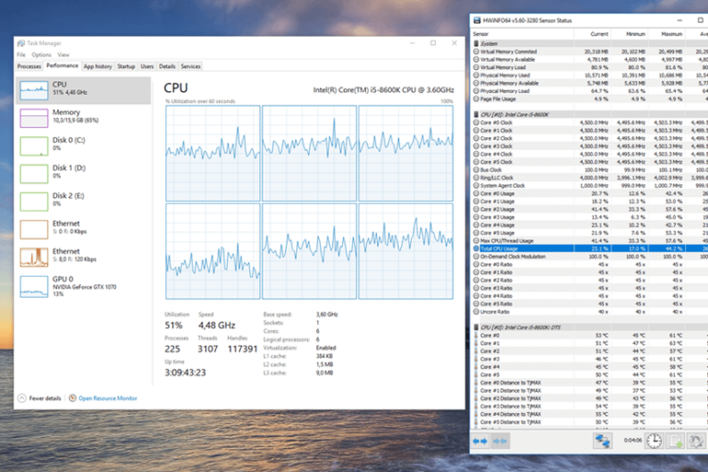This screenshot has height=472, width=708.
Task: Click the Fewer details chevron icon
Action: click(22, 398)
